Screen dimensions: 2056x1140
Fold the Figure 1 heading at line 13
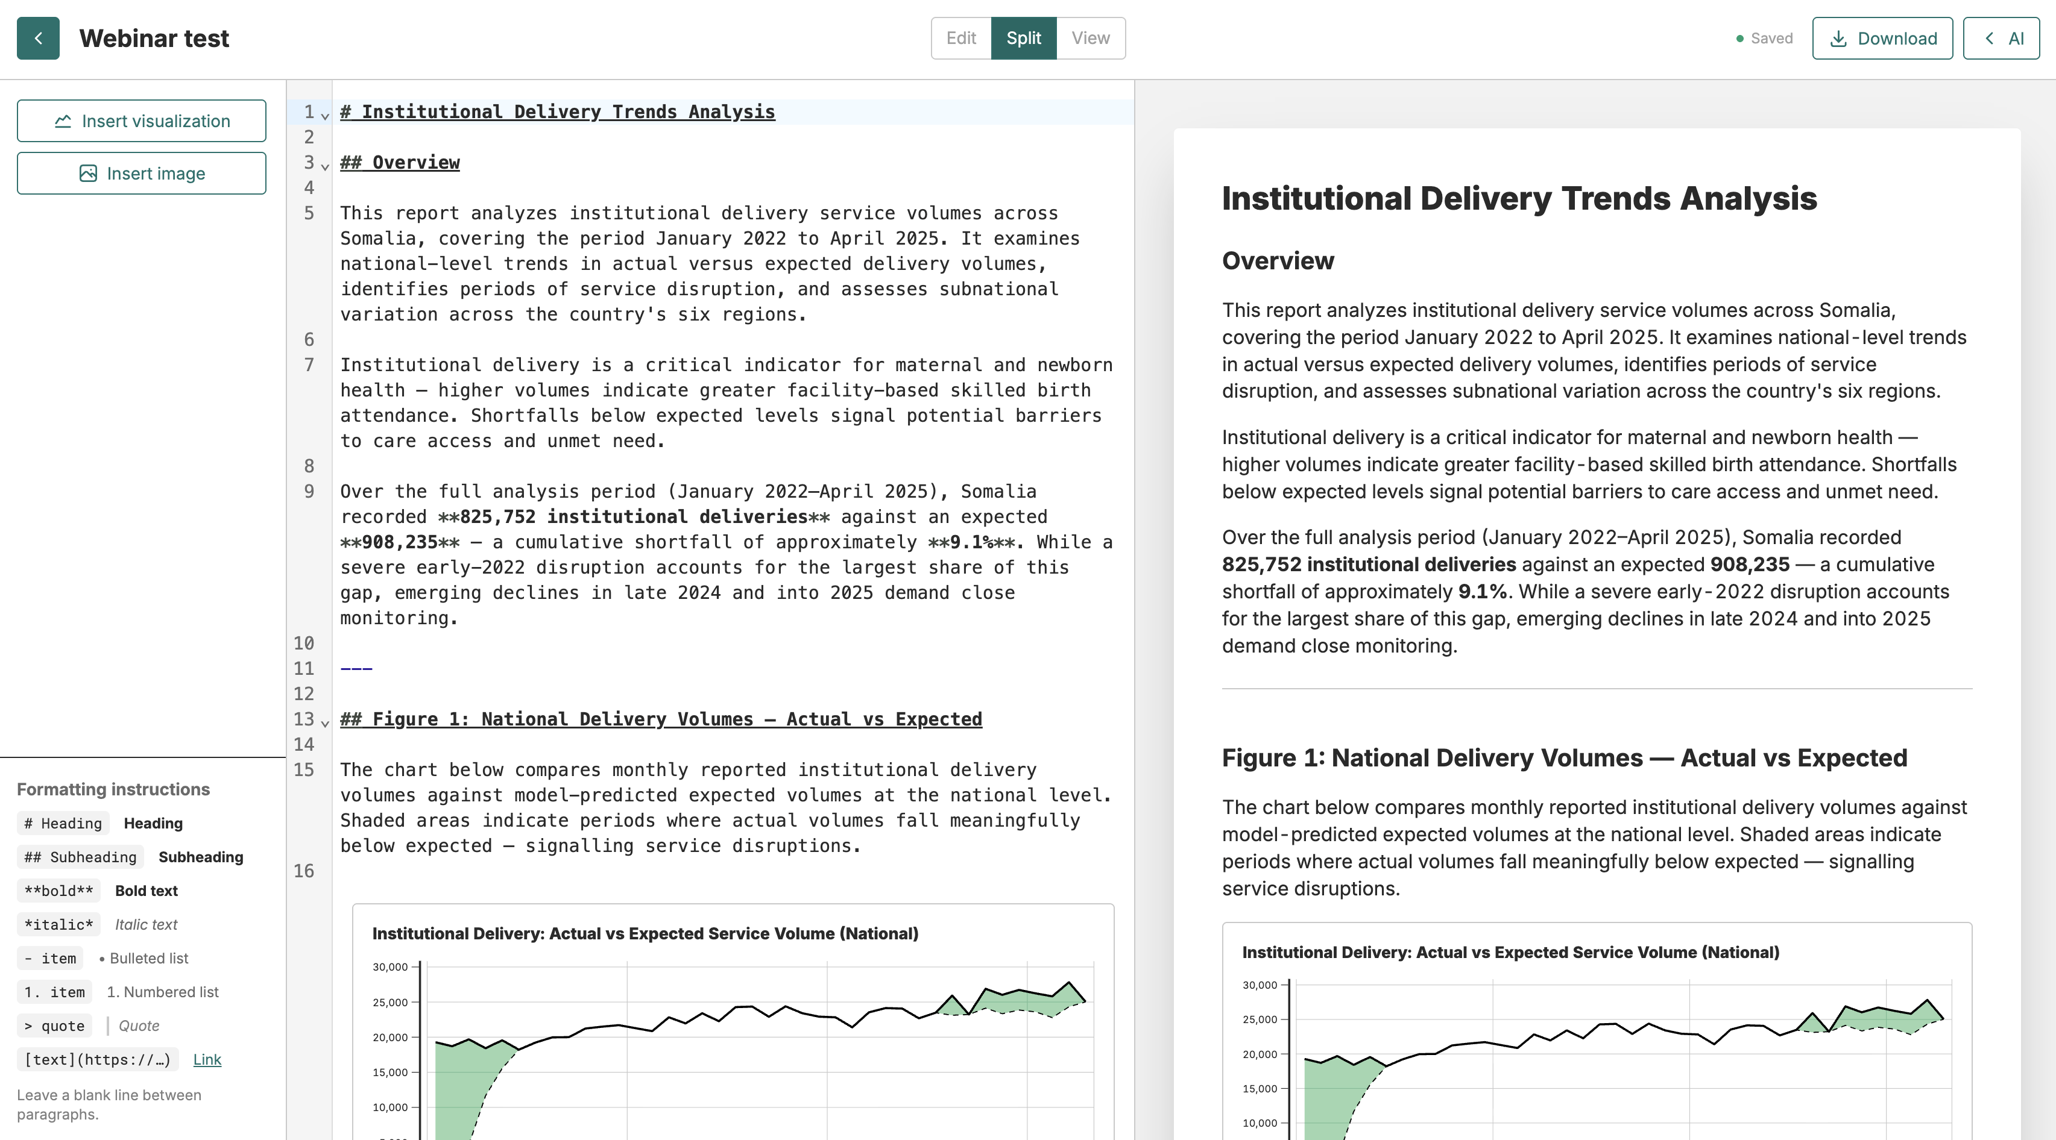tap(325, 723)
